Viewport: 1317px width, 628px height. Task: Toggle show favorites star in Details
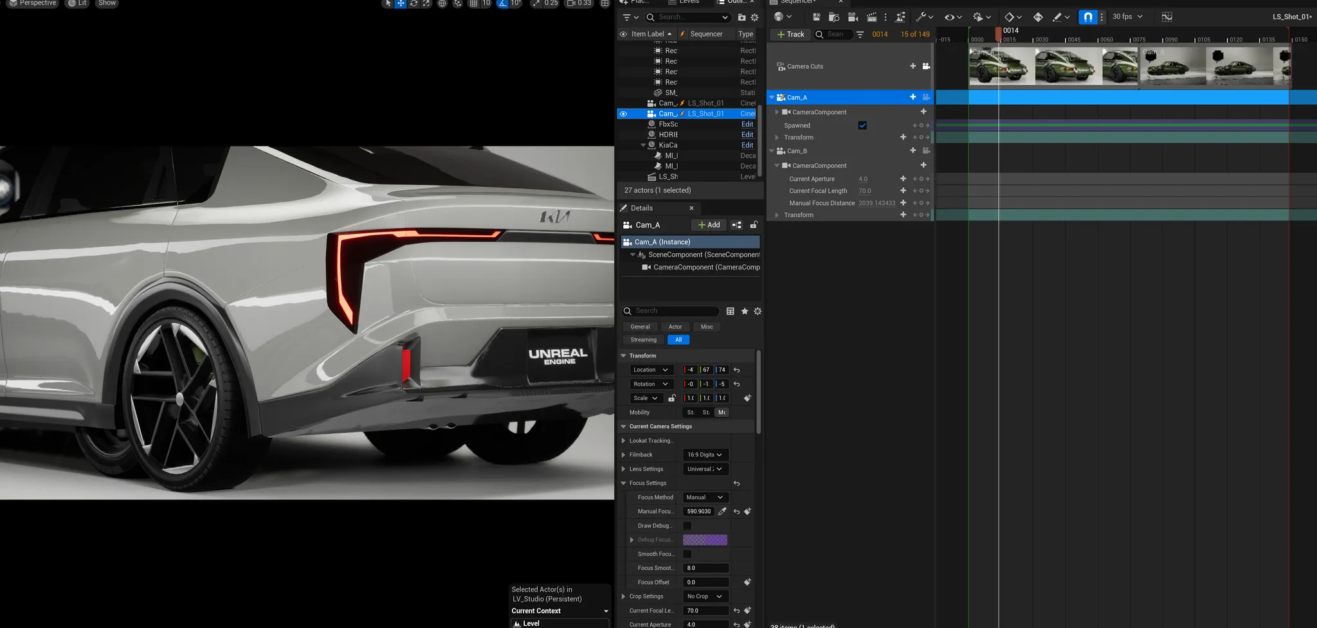[745, 311]
